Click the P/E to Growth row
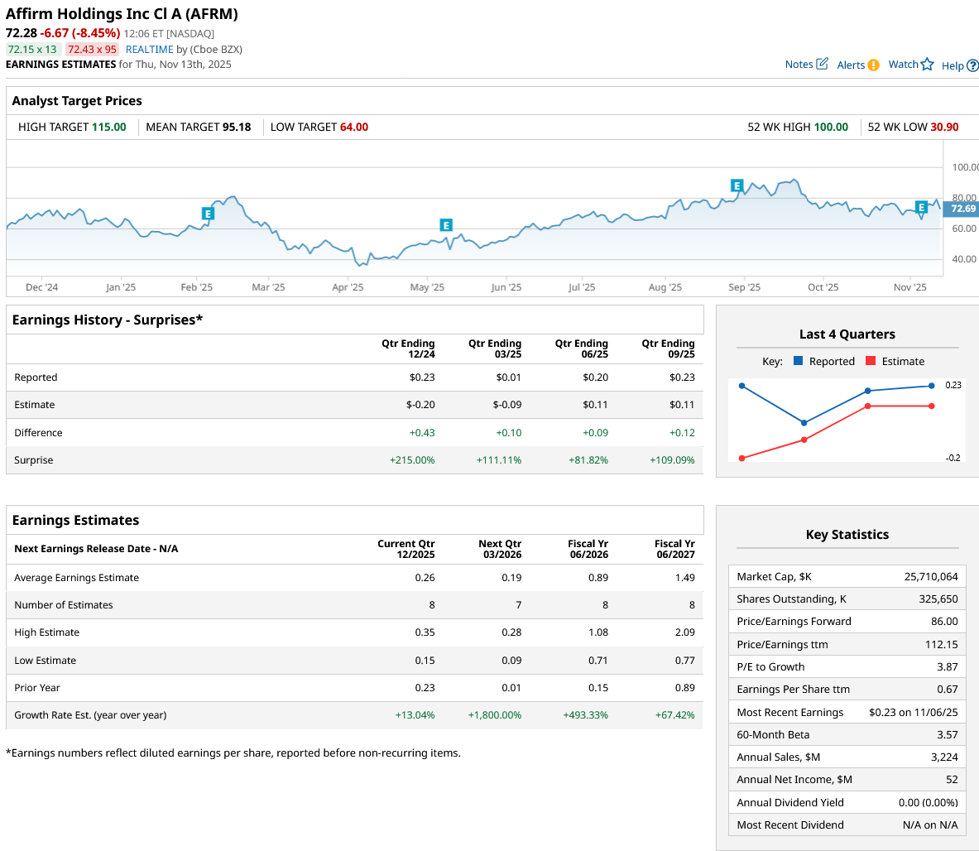979x851 pixels. click(847, 667)
